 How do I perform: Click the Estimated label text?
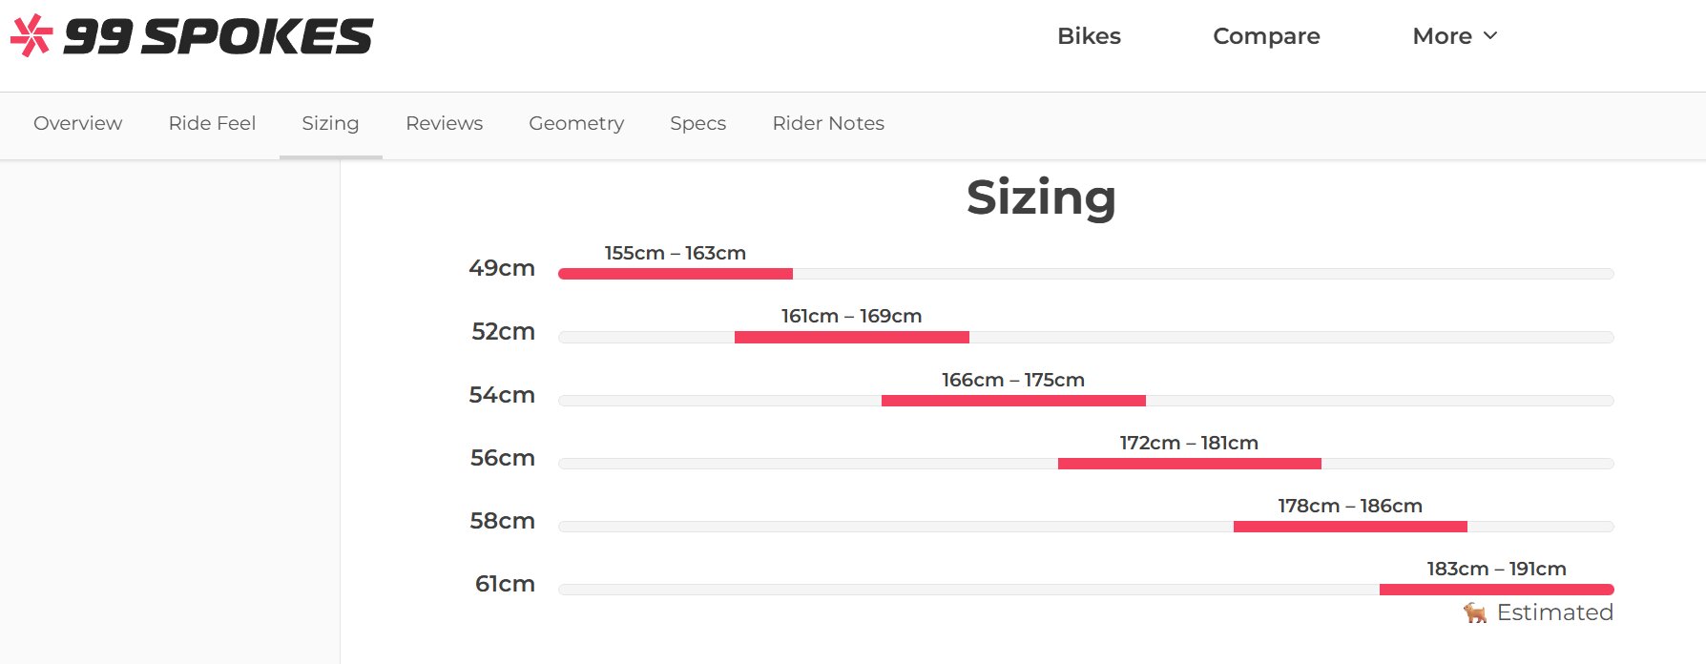(x=1554, y=612)
